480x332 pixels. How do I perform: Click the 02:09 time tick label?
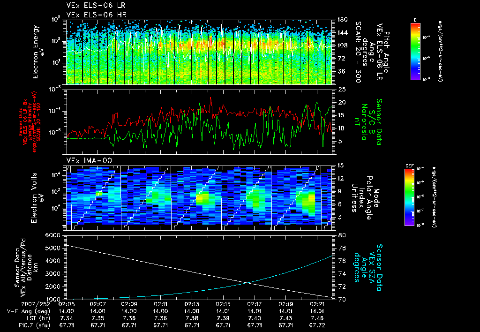pos(129,304)
